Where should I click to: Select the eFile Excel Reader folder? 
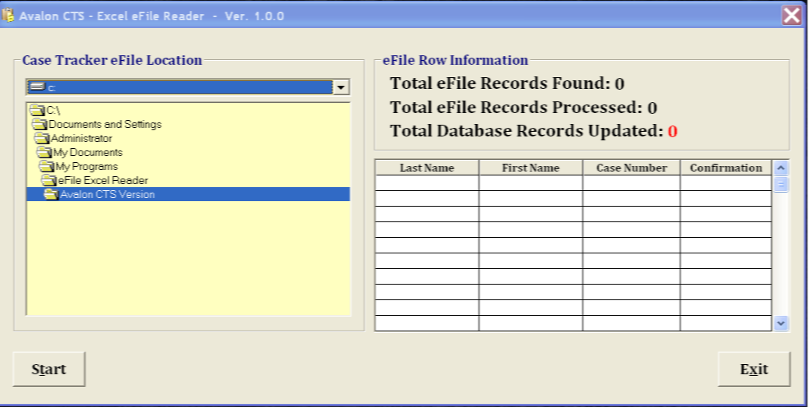point(188,180)
